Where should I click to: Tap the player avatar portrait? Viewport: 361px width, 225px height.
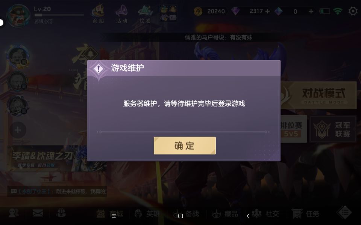(18, 15)
